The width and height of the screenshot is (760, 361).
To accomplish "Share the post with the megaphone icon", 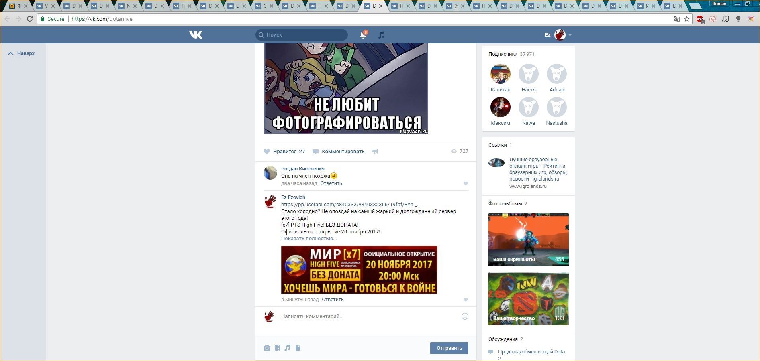I will tap(375, 152).
